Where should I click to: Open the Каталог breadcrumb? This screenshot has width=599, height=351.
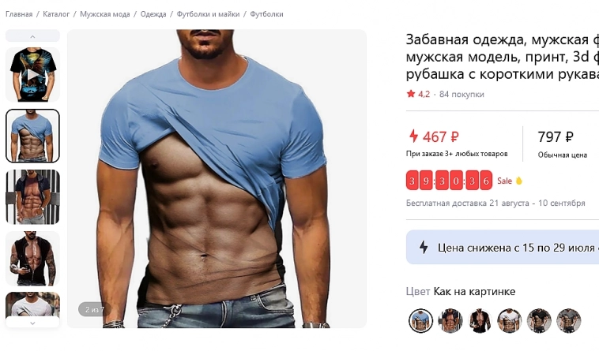click(56, 14)
